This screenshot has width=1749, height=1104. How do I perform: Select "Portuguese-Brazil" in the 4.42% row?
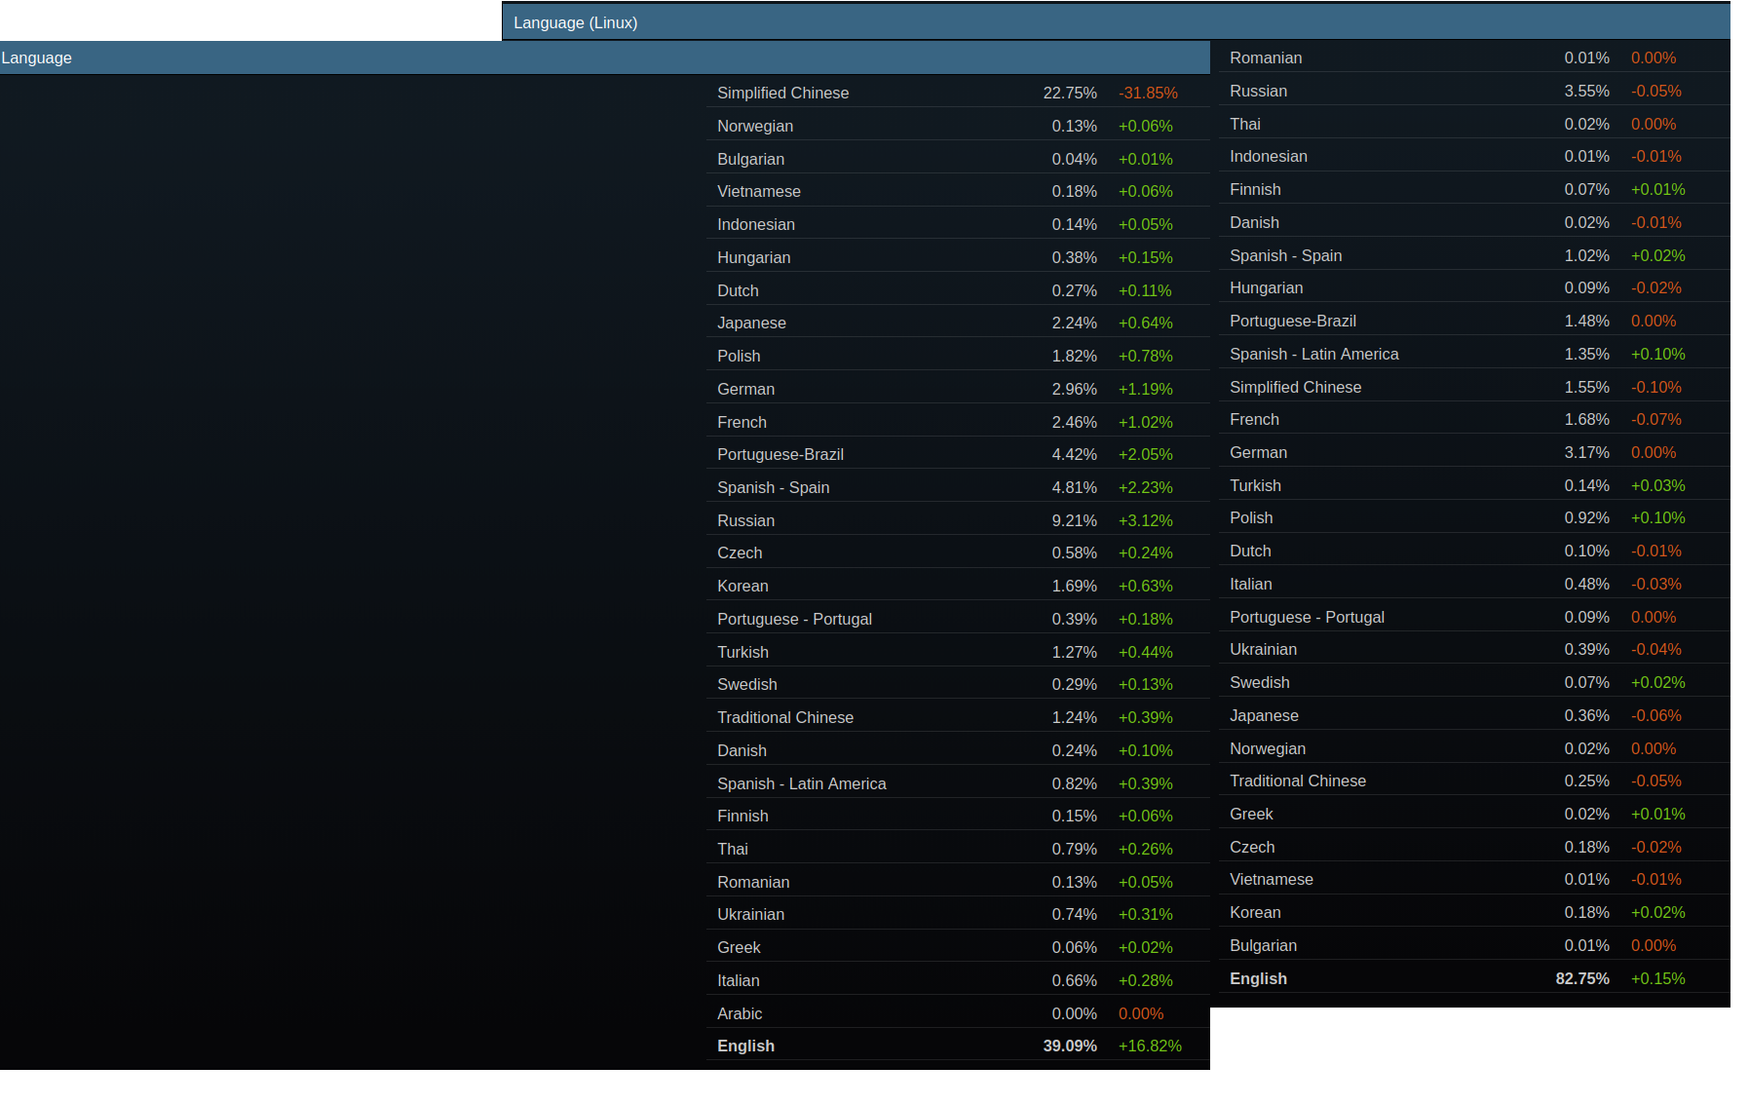tap(780, 454)
